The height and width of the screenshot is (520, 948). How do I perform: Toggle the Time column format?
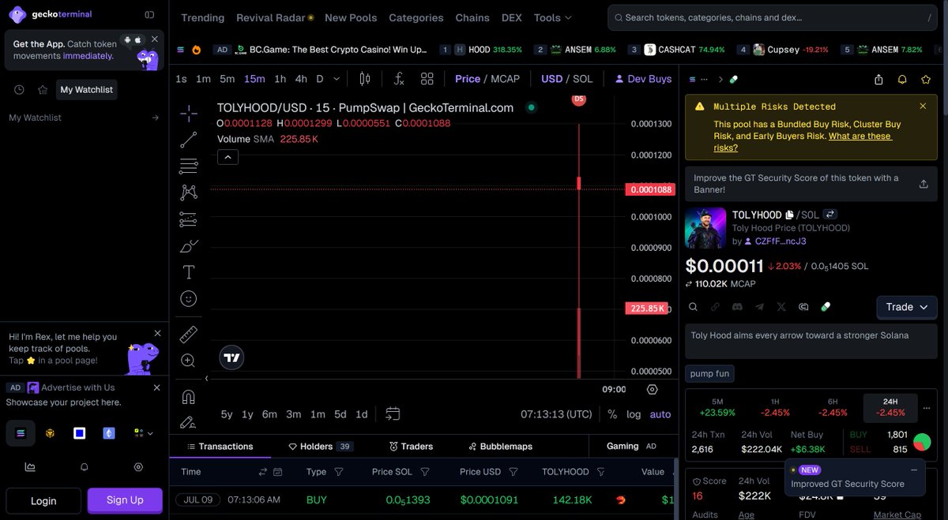click(x=262, y=472)
